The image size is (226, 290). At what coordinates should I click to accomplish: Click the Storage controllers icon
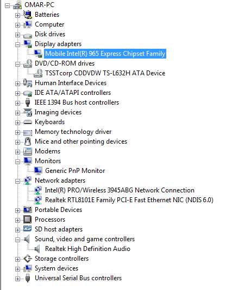(x=28, y=259)
